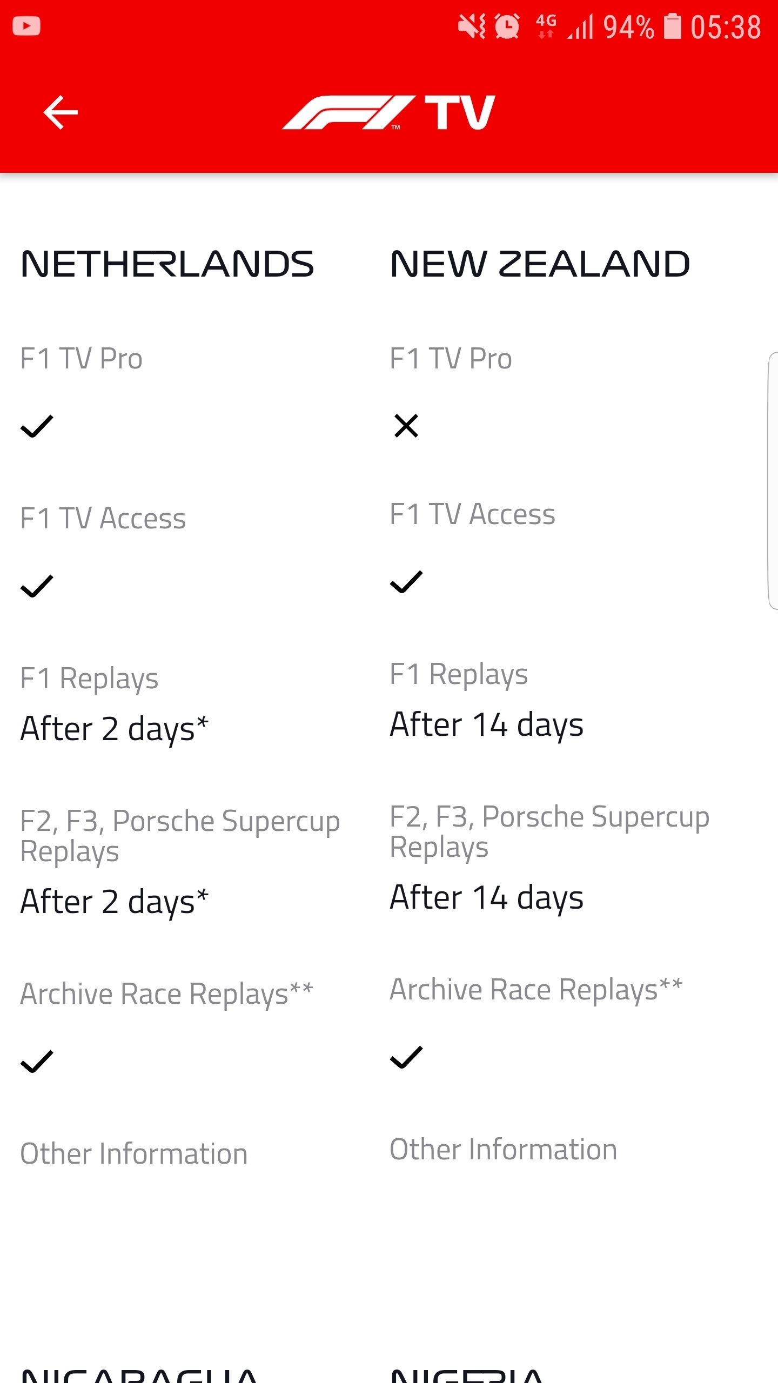Select the NEW ZEALAND country heading
The image size is (778, 1383).
tap(540, 264)
